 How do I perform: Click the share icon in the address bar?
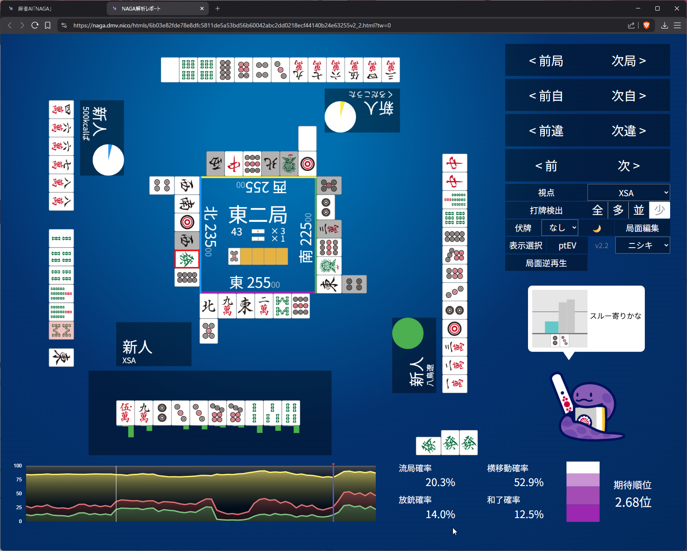pos(631,25)
